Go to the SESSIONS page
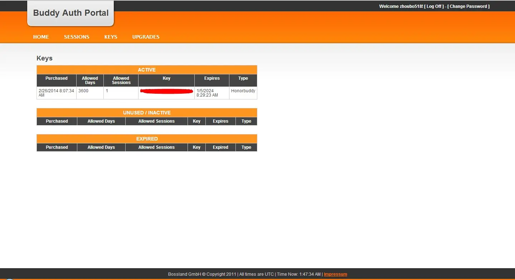Image resolution: width=515 pixels, height=280 pixels. click(77, 37)
